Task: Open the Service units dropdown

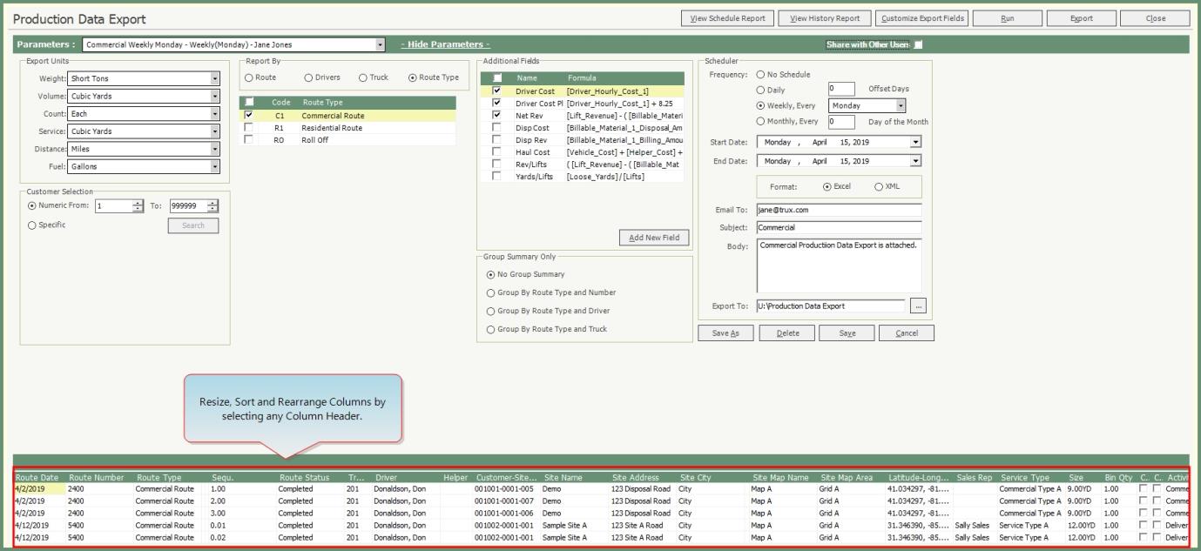Action: [216, 131]
